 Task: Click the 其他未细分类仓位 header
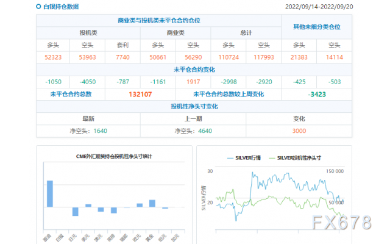click(x=317, y=27)
